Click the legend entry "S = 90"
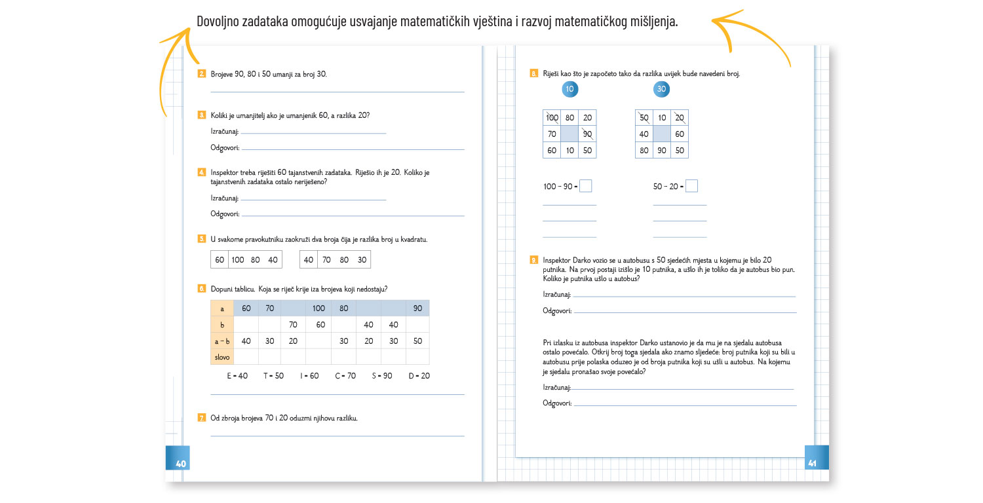 pyautogui.click(x=382, y=376)
